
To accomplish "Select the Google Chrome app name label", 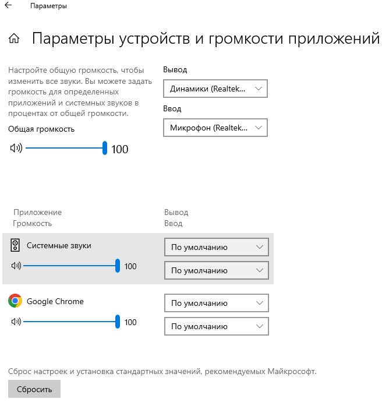I will (55, 301).
